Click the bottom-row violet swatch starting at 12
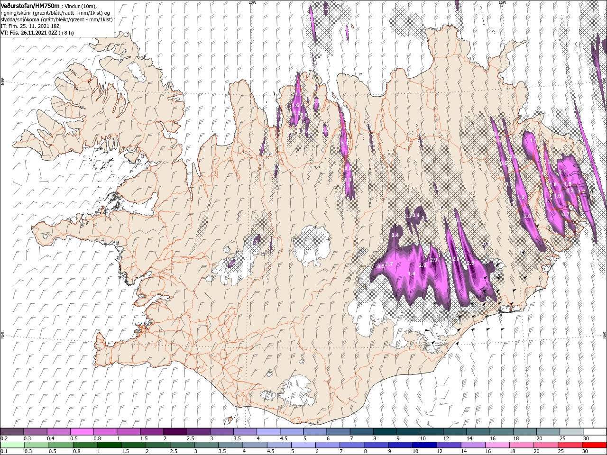The image size is (607, 455). [x=448, y=445]
